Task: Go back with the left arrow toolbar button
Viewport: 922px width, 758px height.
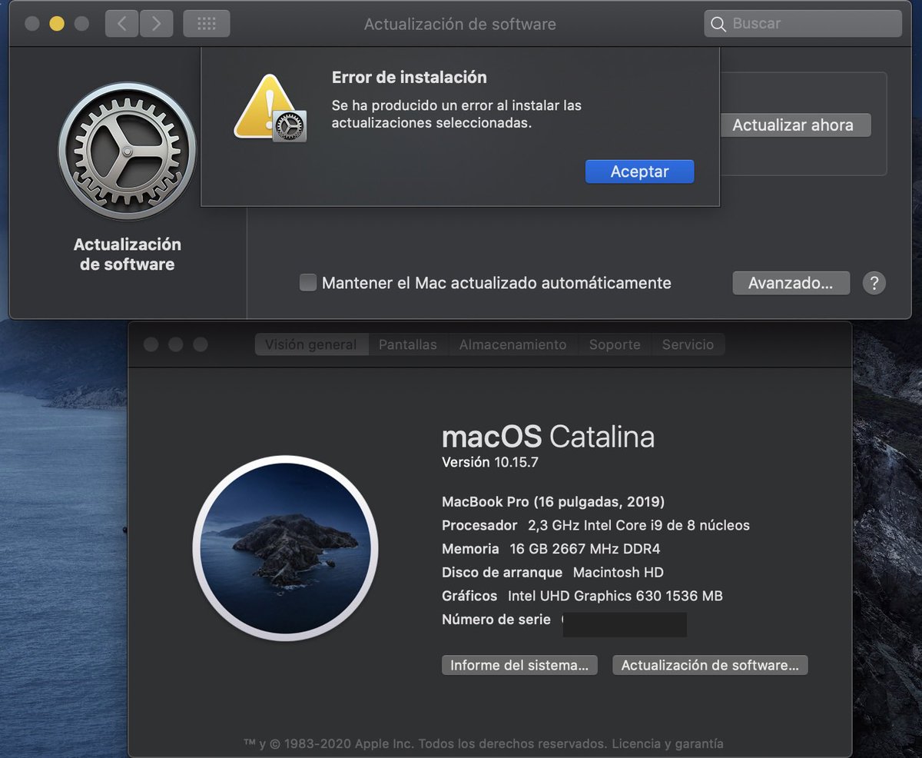Action: coord(121,23)
